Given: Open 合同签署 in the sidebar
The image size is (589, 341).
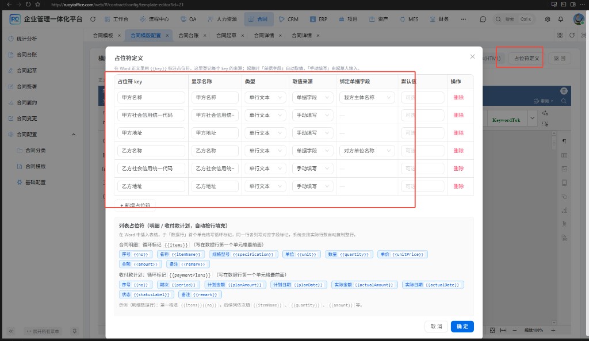Looking at the screenshot, I should (26, 86).
